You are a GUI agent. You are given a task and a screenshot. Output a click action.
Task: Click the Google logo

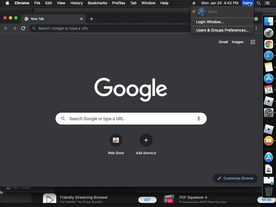[x=131, y=89]
